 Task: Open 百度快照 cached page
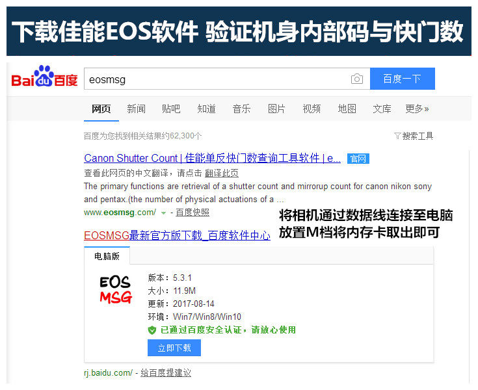(193, 213)
